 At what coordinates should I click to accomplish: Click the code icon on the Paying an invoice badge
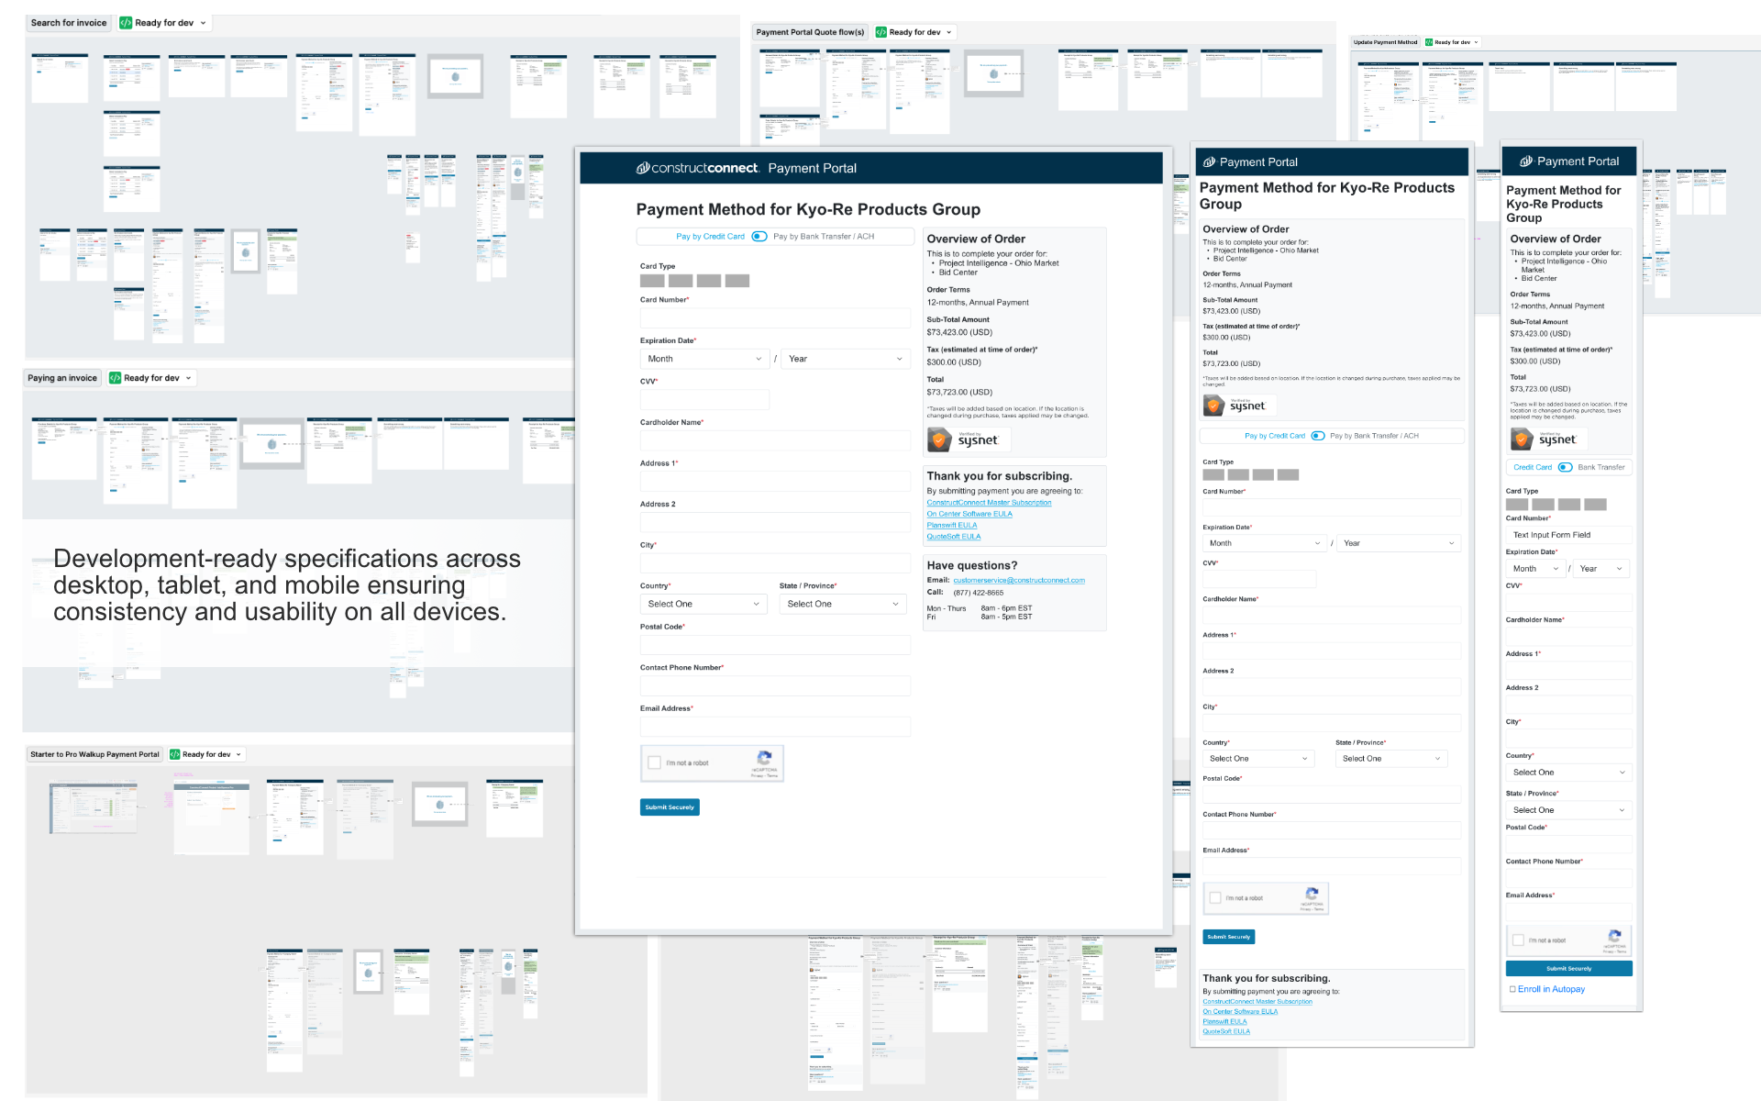115,377
